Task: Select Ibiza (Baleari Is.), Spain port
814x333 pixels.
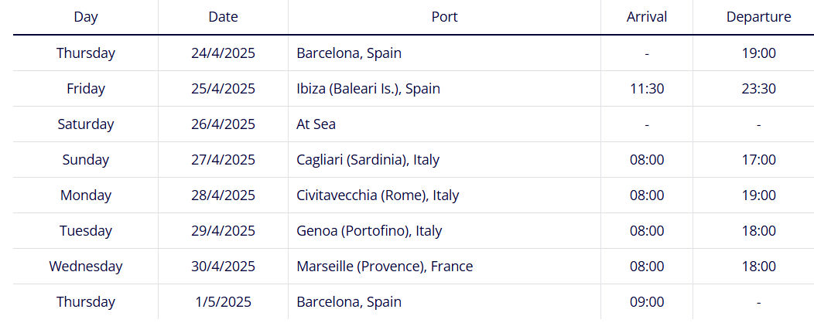Action: point(368,89)
